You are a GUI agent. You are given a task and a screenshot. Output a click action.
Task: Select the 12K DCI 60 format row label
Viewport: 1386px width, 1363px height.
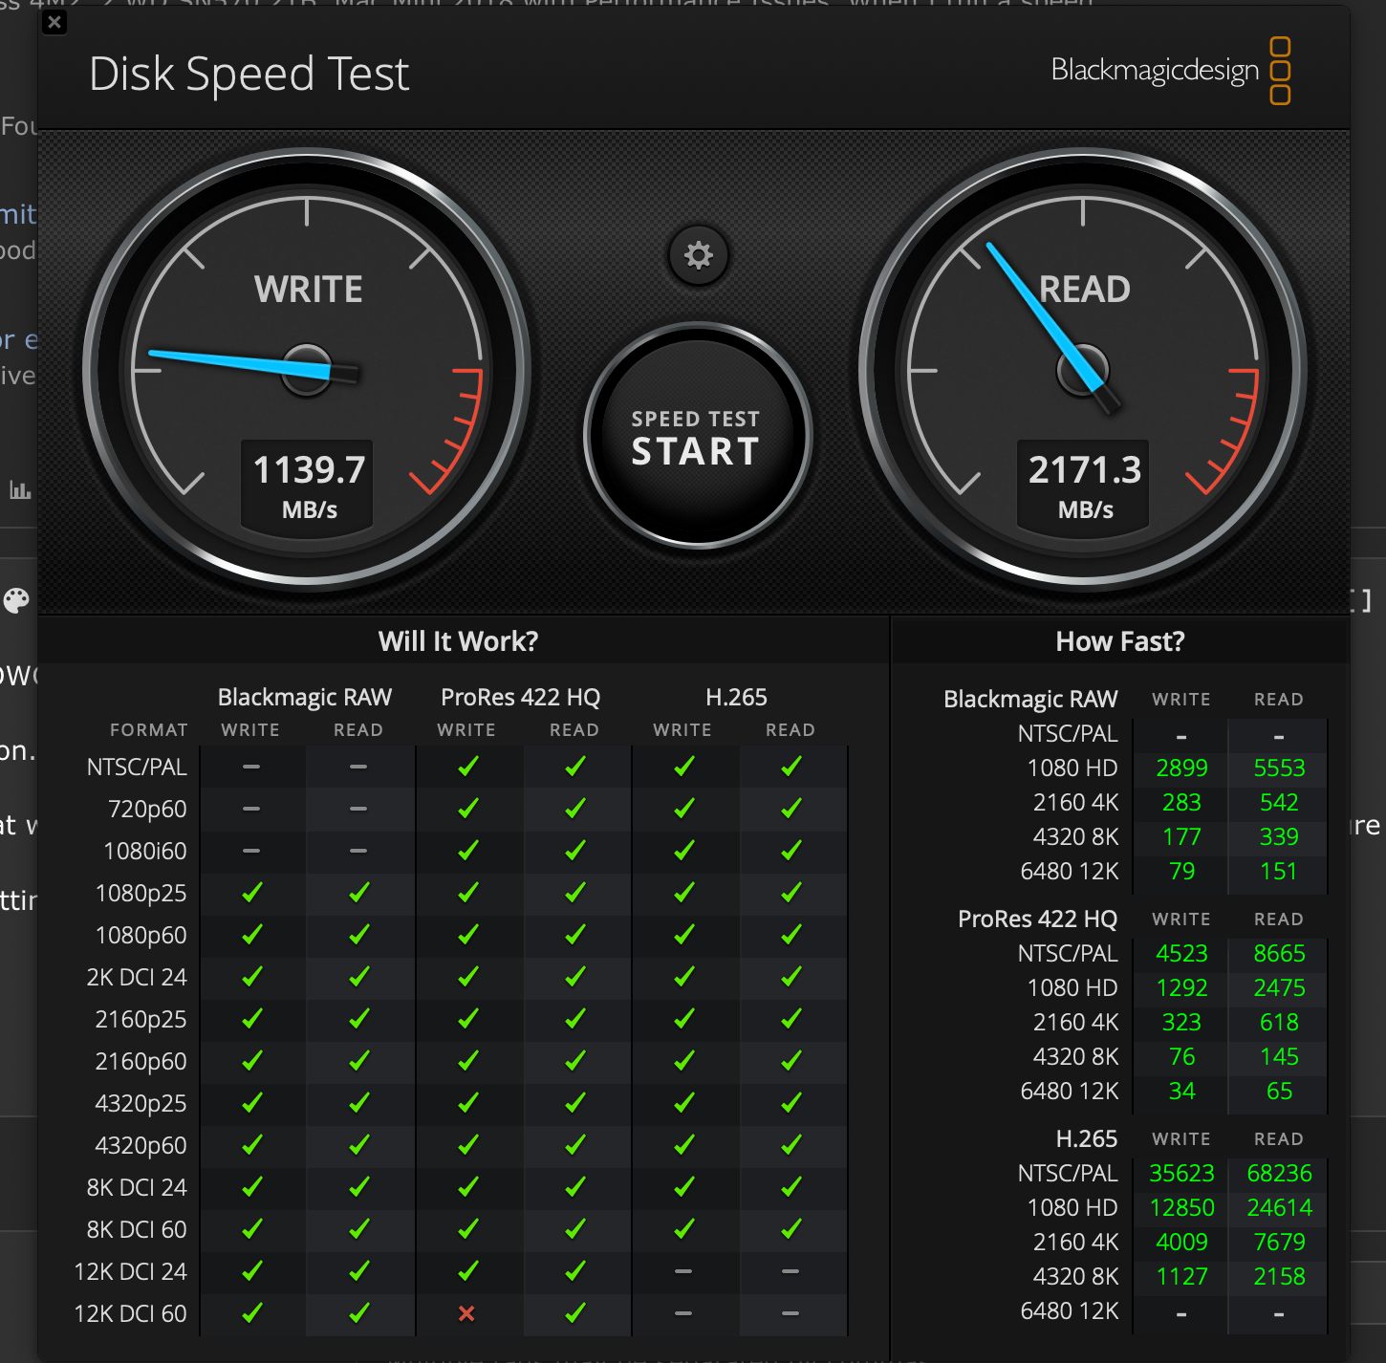(x=130, y=1314)
